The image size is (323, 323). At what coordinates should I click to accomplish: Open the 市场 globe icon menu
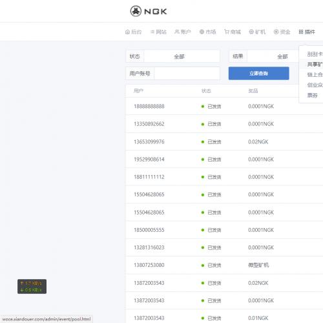(x=208, y=32)
